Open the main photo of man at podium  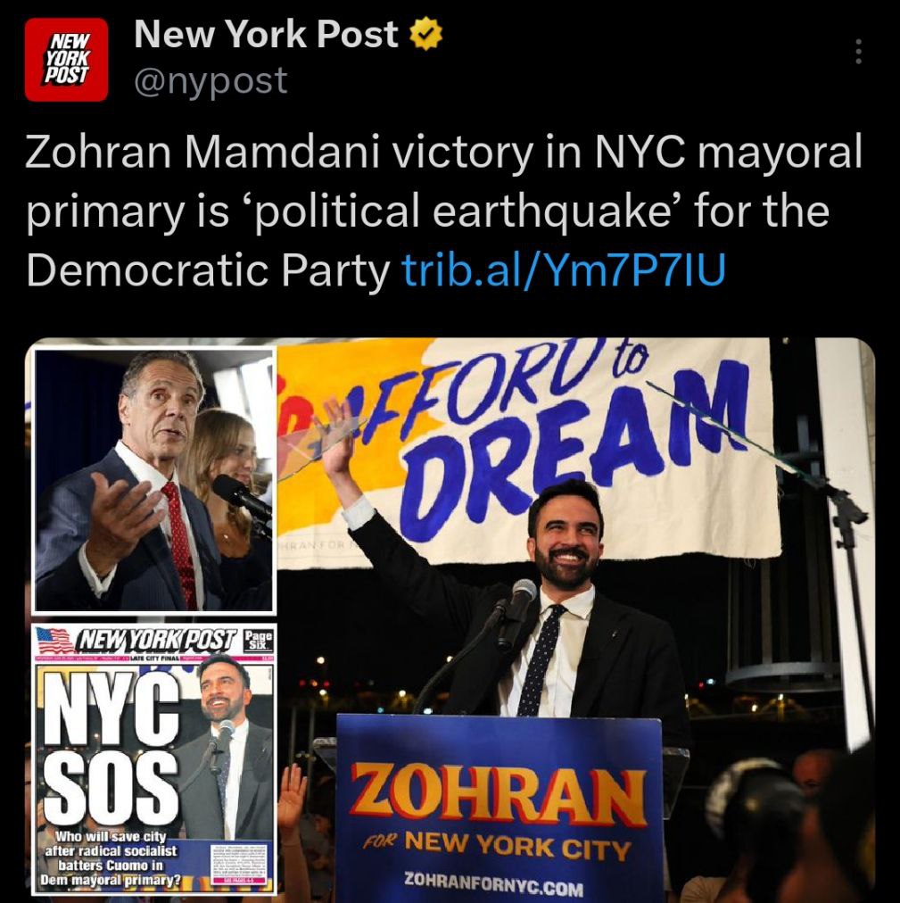[x=576, y=620]
